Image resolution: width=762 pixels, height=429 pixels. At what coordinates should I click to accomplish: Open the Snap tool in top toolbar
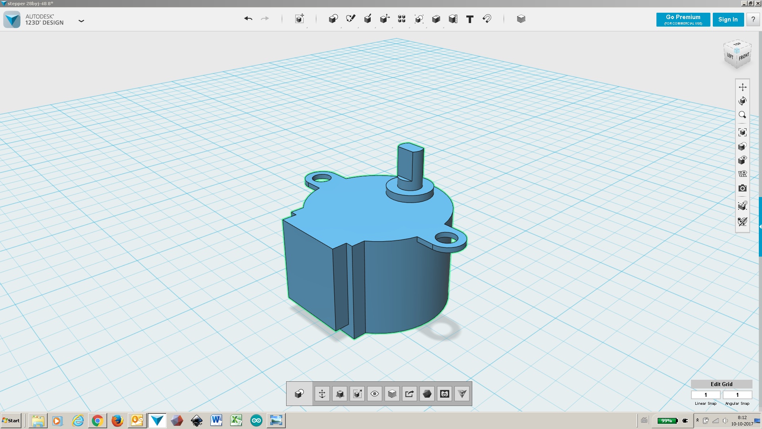click(x=487, y=19)
